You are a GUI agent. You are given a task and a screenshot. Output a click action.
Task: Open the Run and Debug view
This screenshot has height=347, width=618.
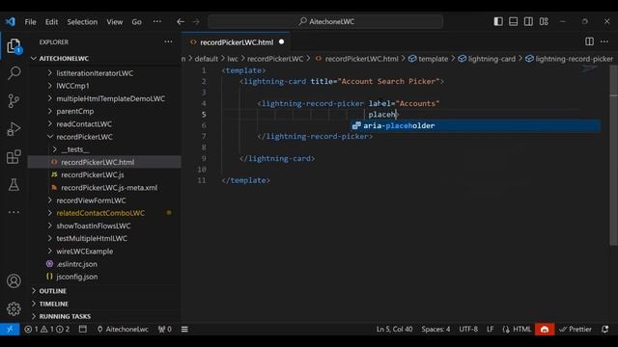(14, 129)
